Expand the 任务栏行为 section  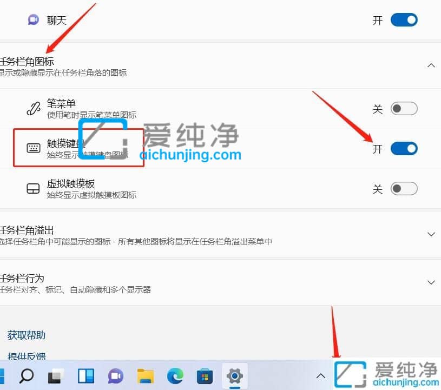click(x=431, y=282)
